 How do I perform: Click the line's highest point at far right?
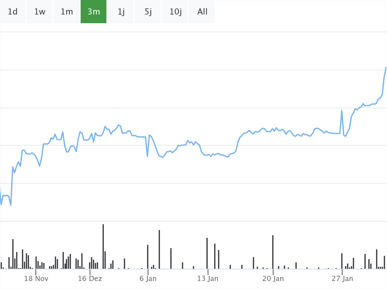386,67
